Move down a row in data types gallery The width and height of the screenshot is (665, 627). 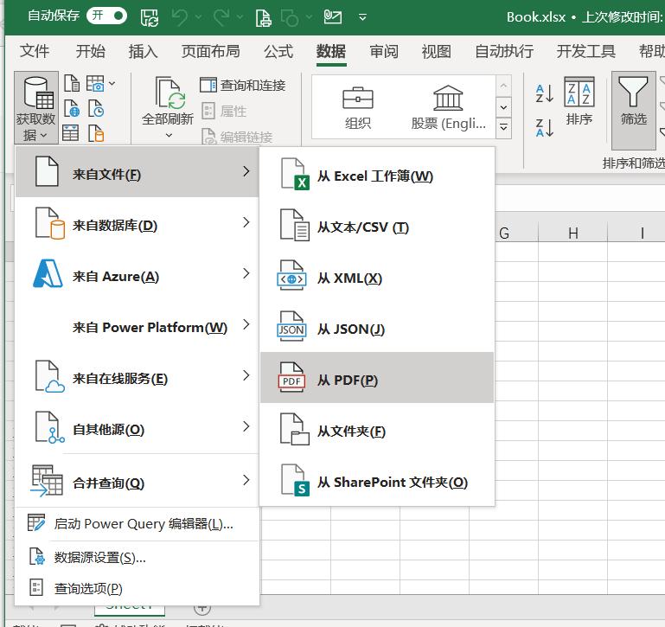[x=503, y=107]
